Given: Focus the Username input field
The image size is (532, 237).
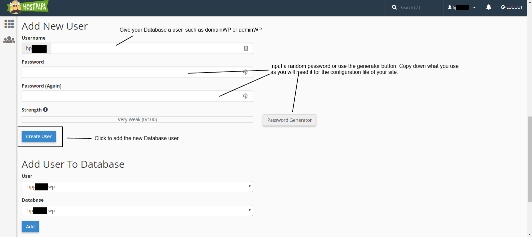Looking at the screenshot, I should (152, 48).
